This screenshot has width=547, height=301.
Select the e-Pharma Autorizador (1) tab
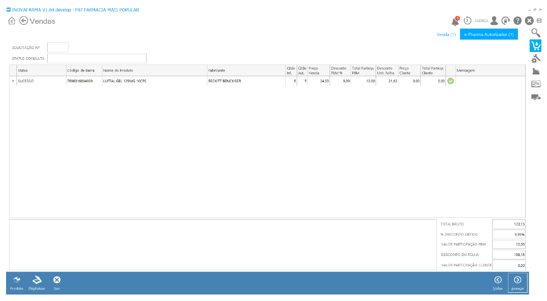(x=488, y=34)
